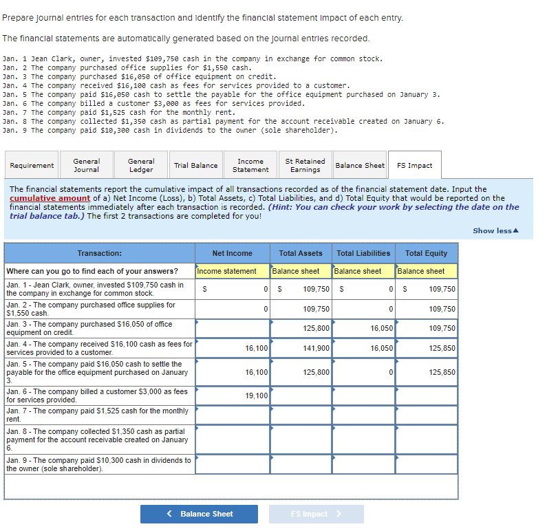Open the General Journal tab
This screenshot has width=558, height=531.
86,164
